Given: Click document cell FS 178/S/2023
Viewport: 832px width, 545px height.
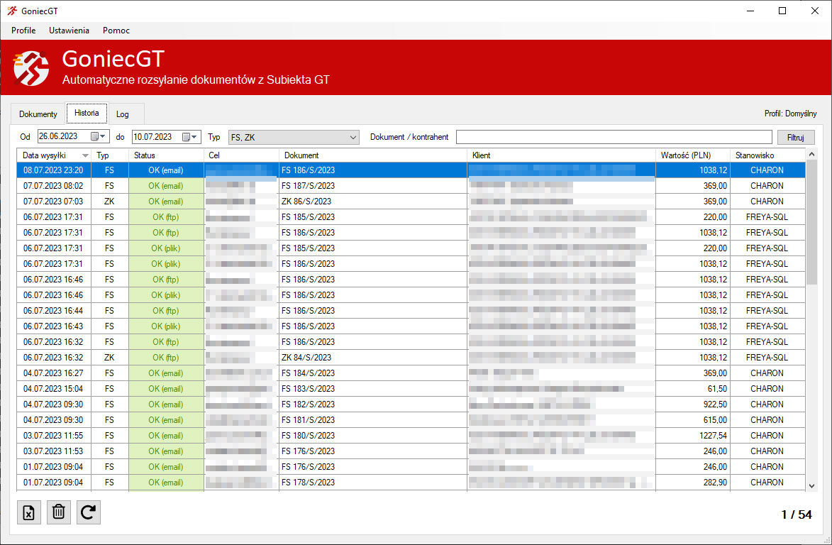Looking at the screenshot, I should coord(373,483).
